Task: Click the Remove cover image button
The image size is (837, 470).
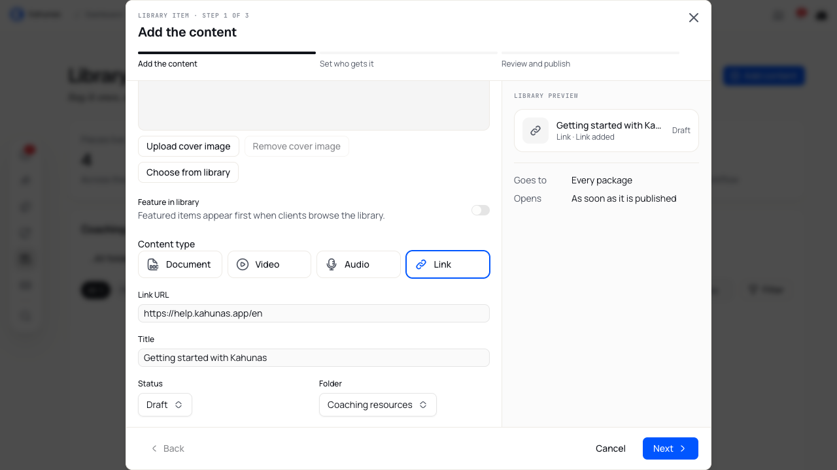Action: pos(297,146)
